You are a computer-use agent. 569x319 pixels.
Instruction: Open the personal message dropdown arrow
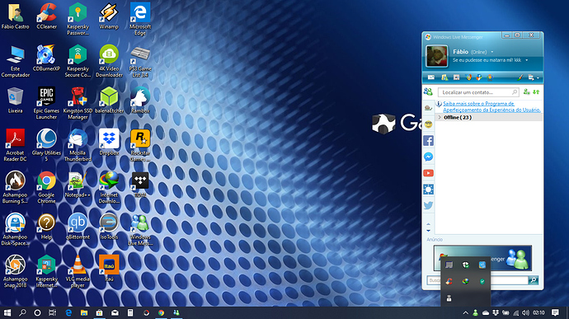coord(527,60)
